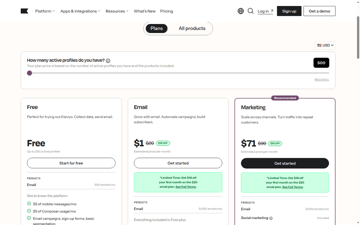360x225 pixels.
Task: Open the Pricing page link
Action: coord(166,11)
